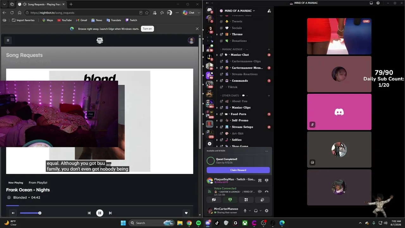Image resolution: width=405 pixels, height=228 pixels.
Task: Go back to the previous song
Action: coord(89,213)
